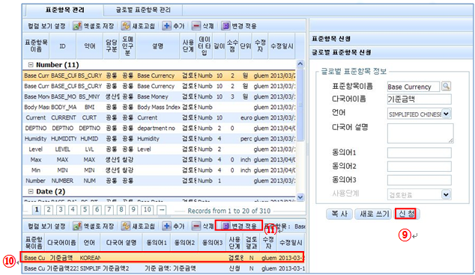Click the 동의어3 input field
This screenshot has height=275, width=475.
(x=420, y=180)
